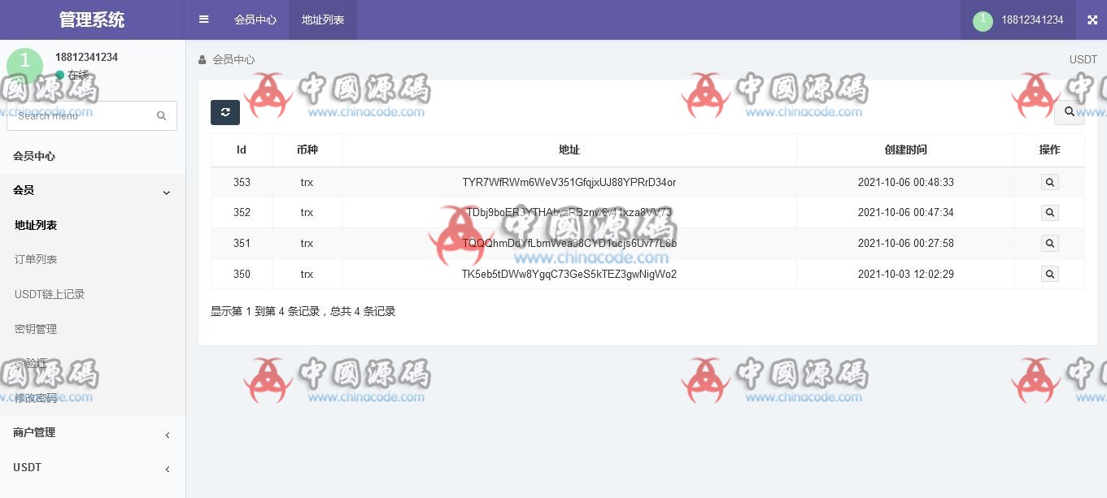
Task: Click timestamp 2021-10-03 12:02:29
Action: pos(906,274)
